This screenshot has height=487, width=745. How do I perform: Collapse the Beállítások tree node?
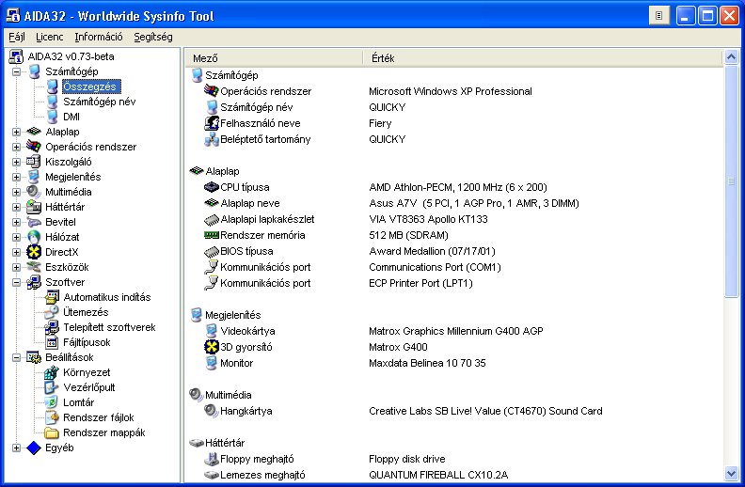[x=17, y=357]
